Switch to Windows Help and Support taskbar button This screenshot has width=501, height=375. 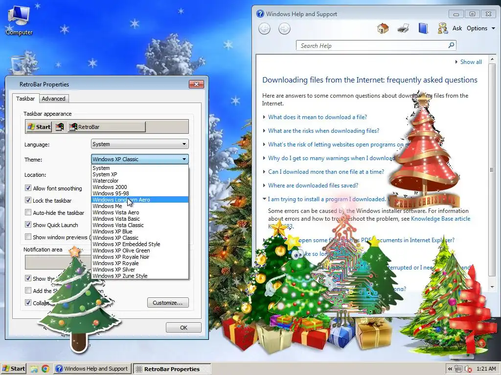pos(92,369)
